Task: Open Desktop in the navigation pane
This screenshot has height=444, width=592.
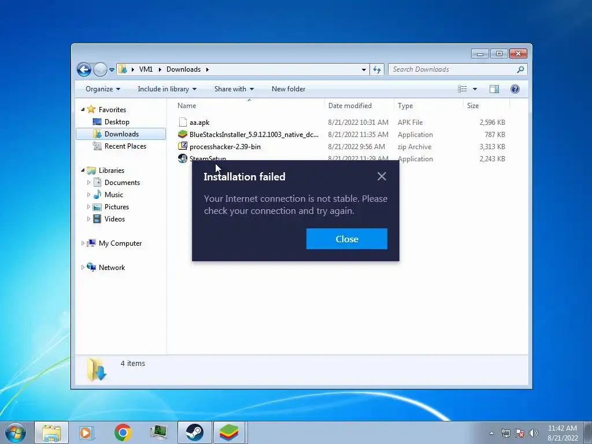Action: pyautogui.click(x=117, y=122)
